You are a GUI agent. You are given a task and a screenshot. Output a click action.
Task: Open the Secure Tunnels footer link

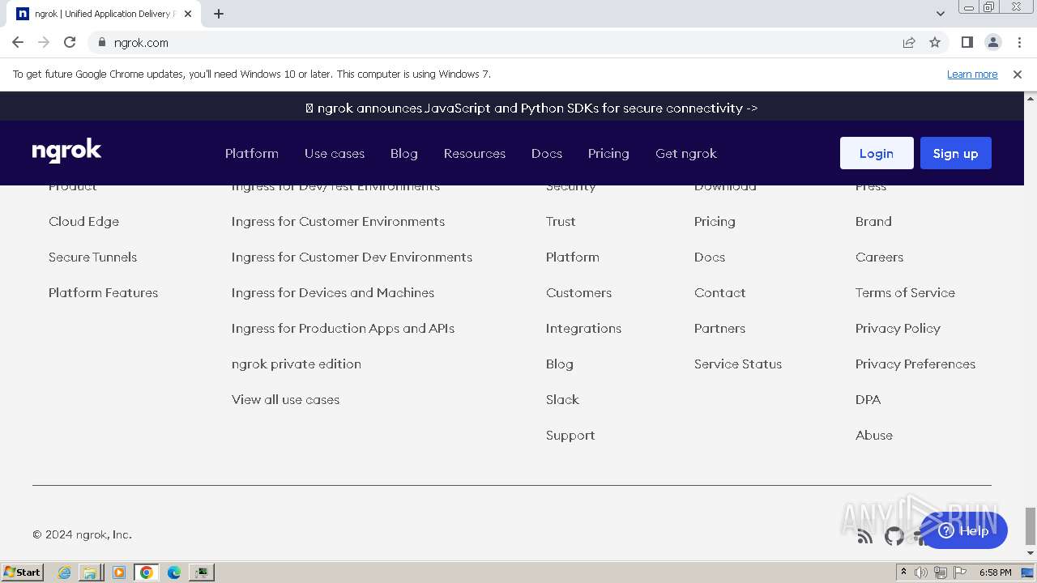point(92,257)
